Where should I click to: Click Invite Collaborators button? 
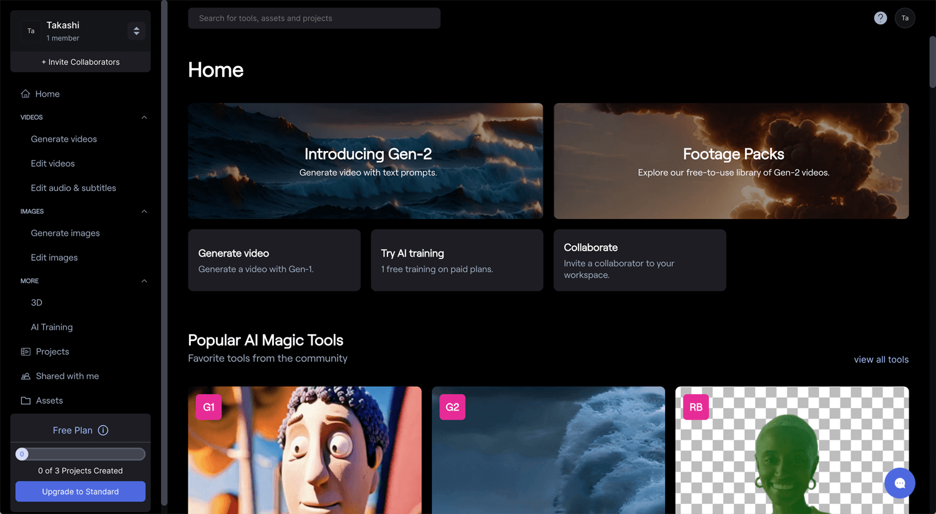tap(80, 62)
